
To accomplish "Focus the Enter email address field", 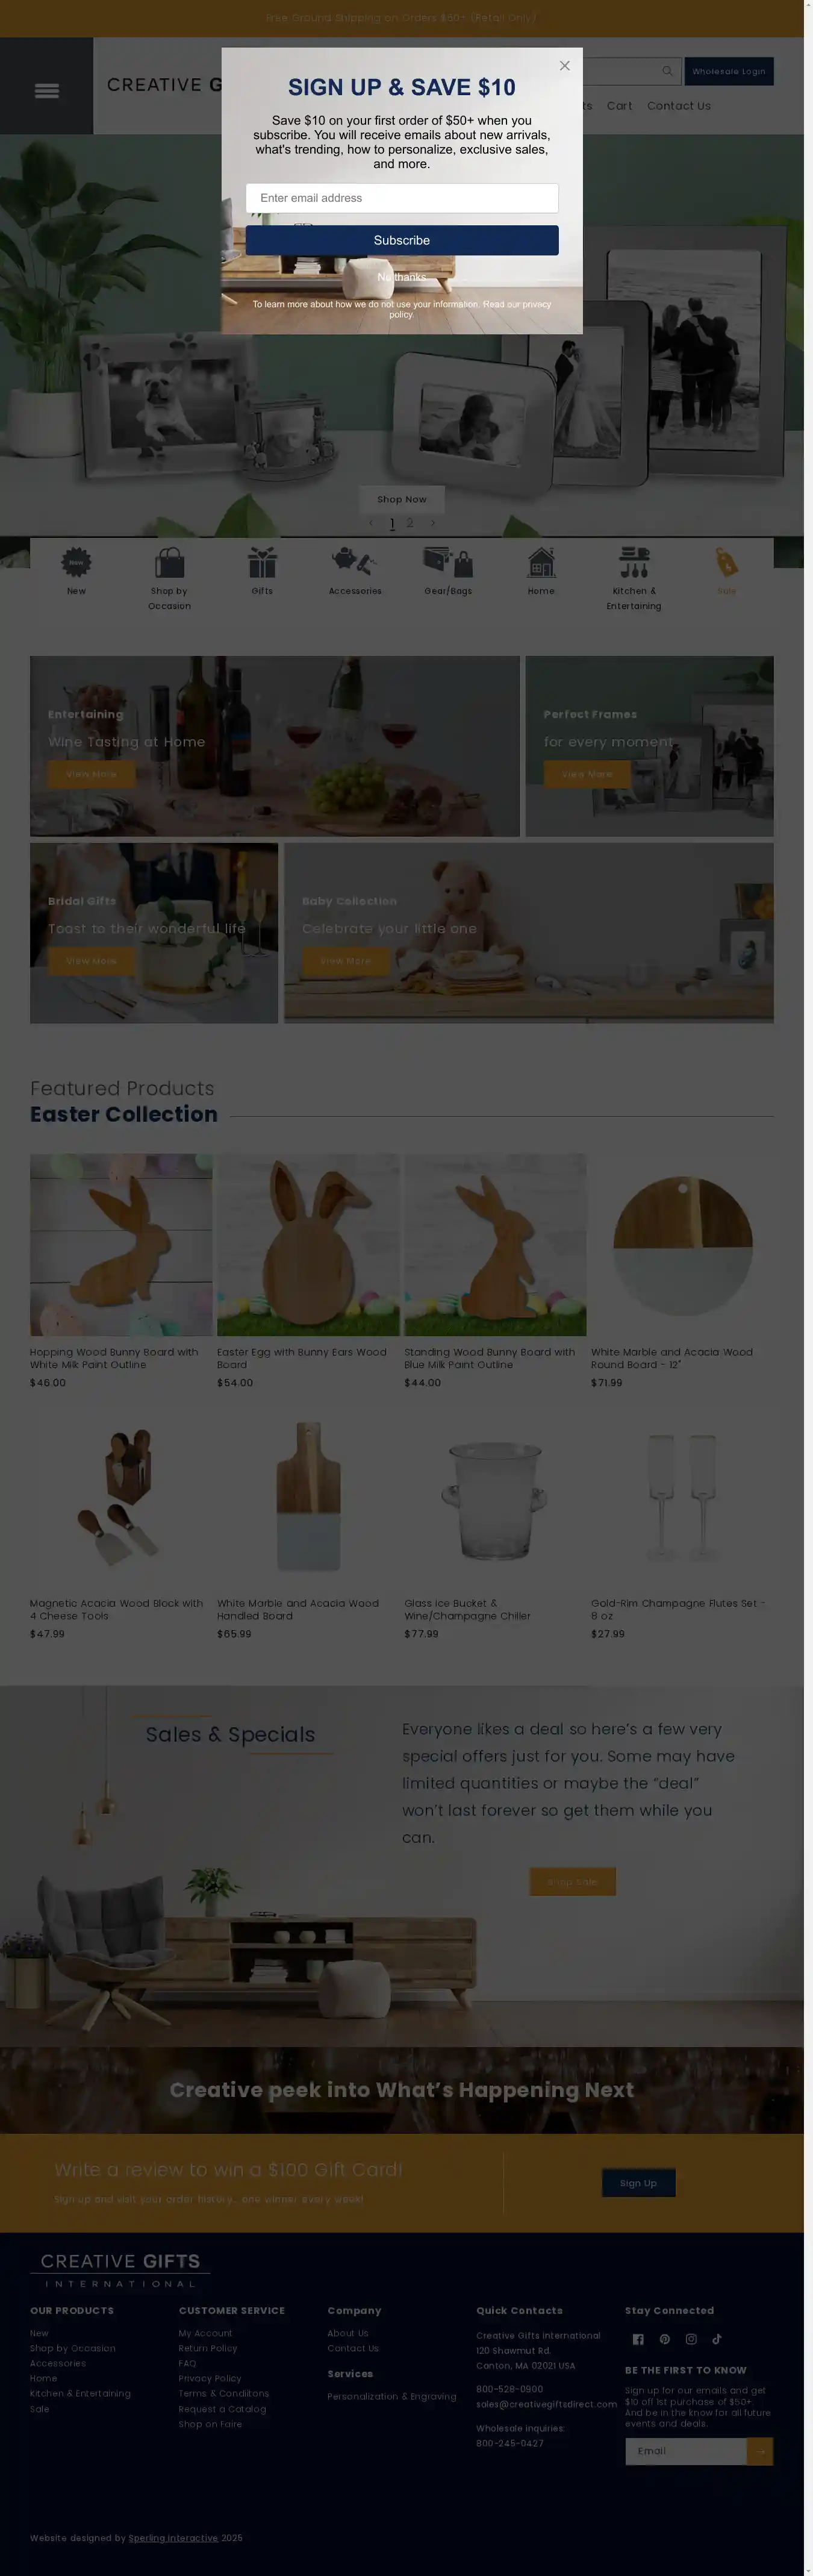I will [402, 198].
